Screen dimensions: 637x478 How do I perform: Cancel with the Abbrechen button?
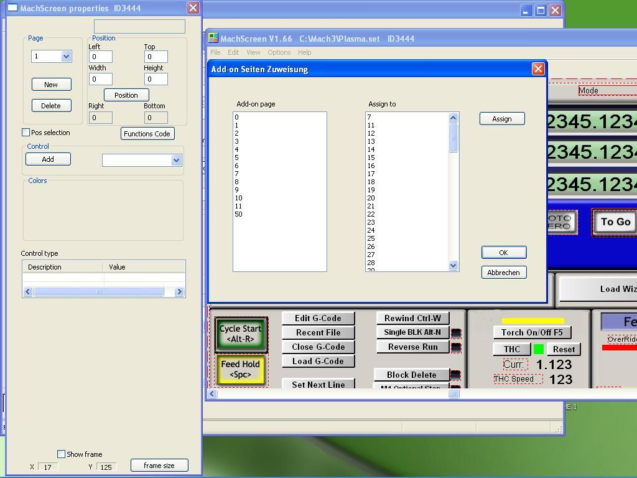504,273
